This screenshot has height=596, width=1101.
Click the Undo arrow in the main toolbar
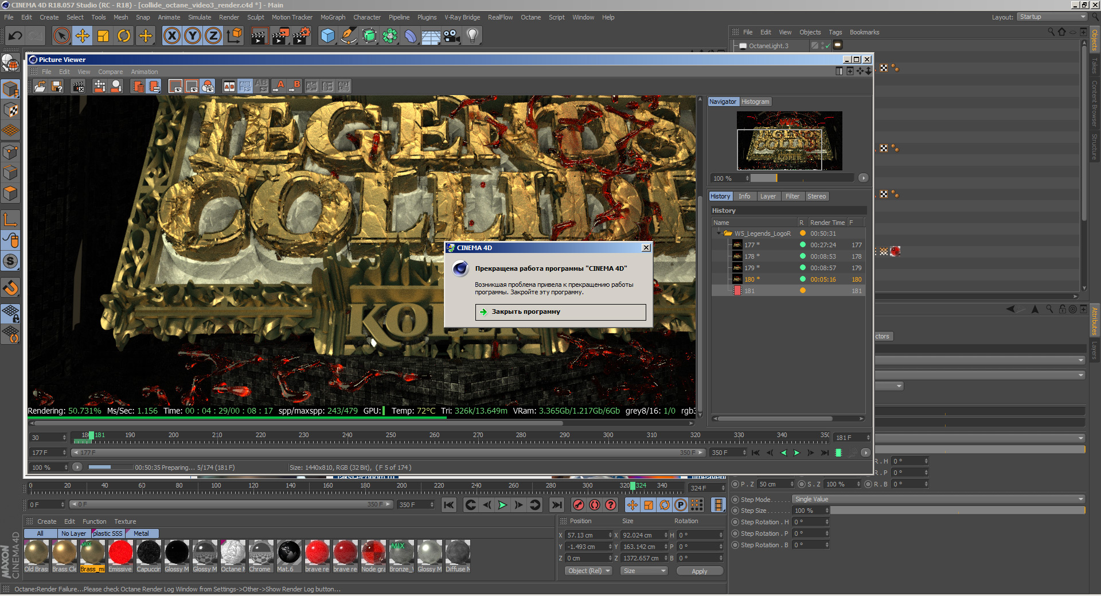15,36
